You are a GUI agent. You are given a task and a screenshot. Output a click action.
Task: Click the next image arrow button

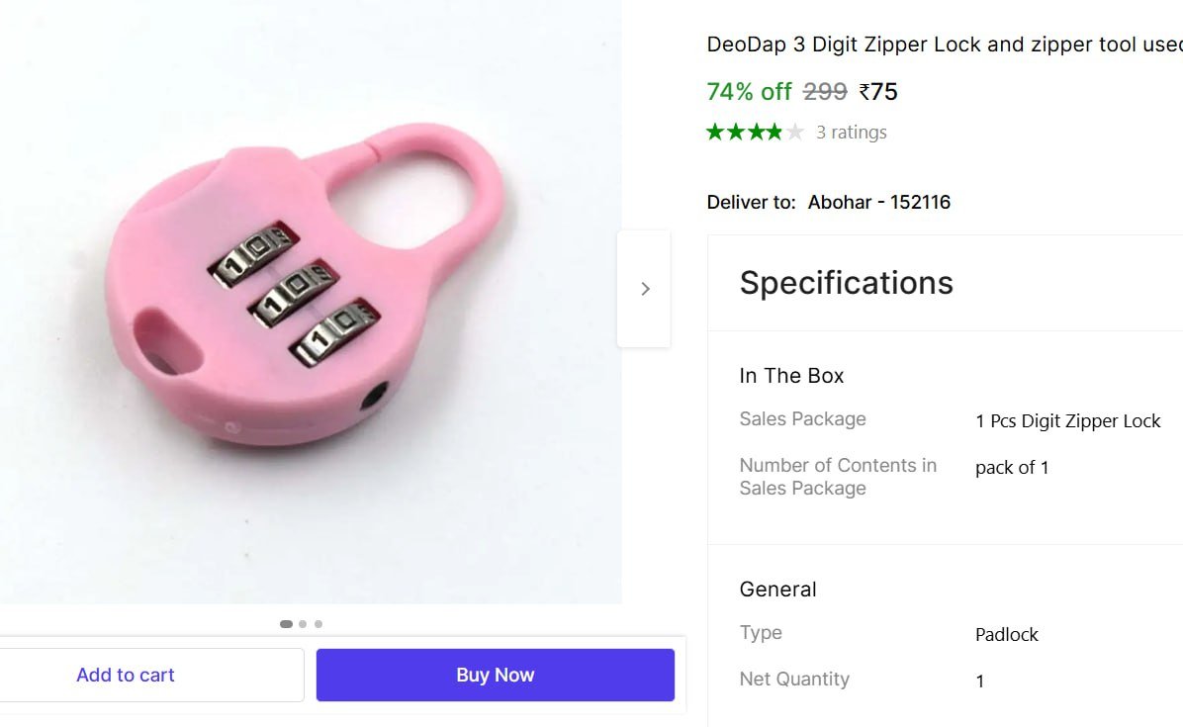click(x=644, y=289)
